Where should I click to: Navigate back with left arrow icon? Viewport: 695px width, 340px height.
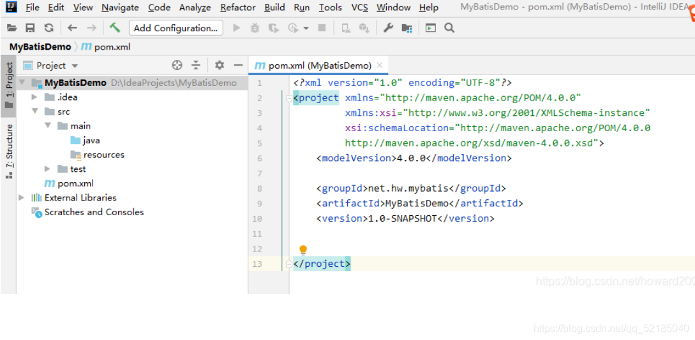pyautogui.click(x=72, y=28)
